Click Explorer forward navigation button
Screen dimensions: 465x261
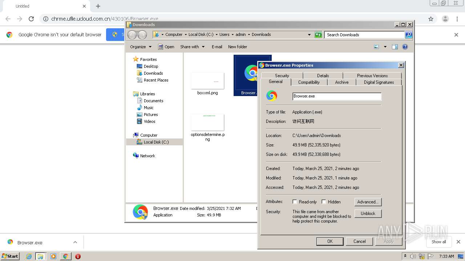142,34
